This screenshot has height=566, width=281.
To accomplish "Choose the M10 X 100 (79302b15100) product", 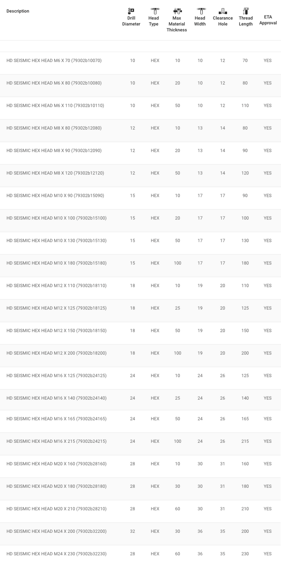I will coord(140,218).
